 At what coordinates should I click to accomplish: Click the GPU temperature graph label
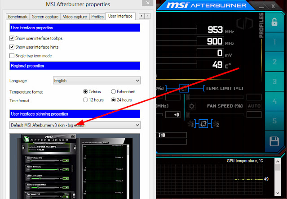245,161
